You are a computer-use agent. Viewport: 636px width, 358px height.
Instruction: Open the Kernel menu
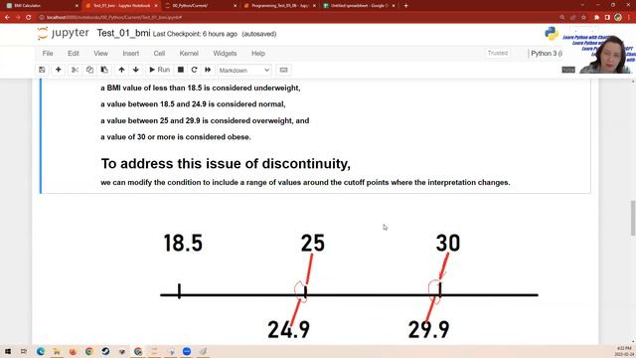click(189, 53)
